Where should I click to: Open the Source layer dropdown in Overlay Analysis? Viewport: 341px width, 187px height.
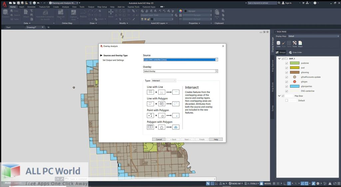(180, 60)
